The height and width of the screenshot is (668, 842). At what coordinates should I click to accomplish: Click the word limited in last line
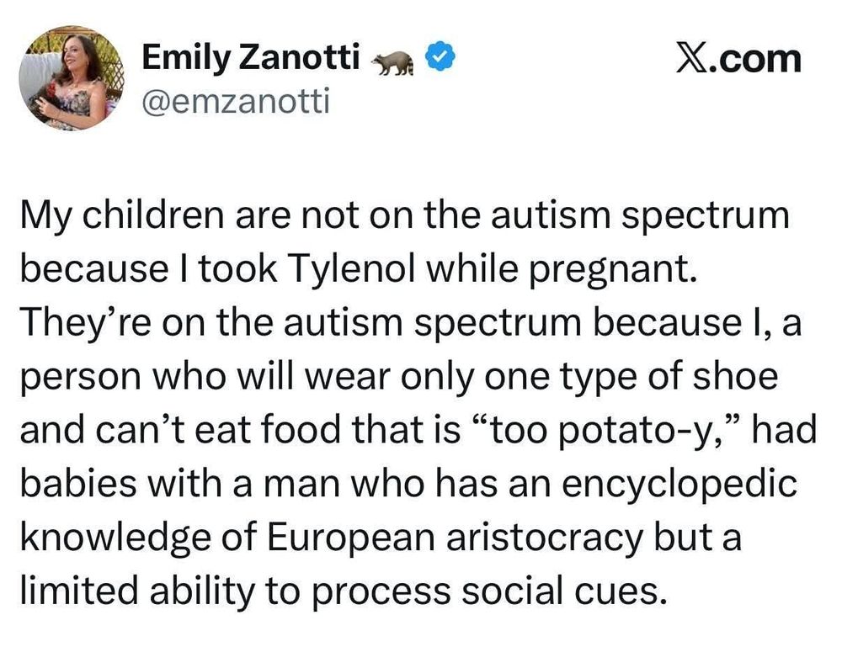click(x=79, y=591)
